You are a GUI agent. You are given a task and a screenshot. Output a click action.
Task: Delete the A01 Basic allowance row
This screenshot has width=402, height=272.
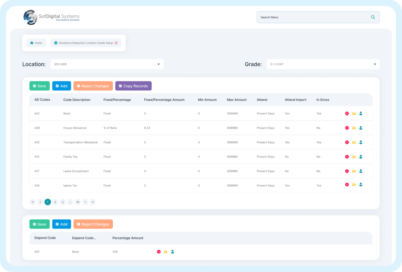pos(347,114)
